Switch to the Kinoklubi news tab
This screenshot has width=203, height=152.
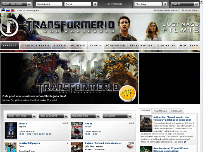(176, 111)
